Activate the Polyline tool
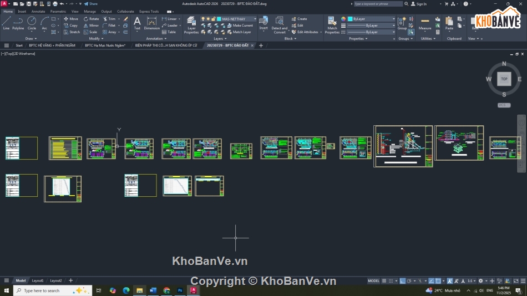 click(x=18, y=23)
